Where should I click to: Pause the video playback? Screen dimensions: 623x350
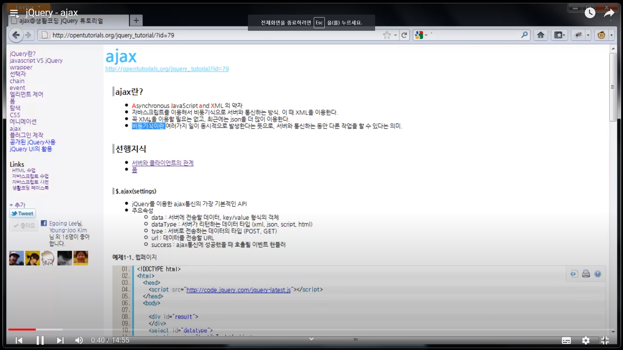tap(40, 340)
